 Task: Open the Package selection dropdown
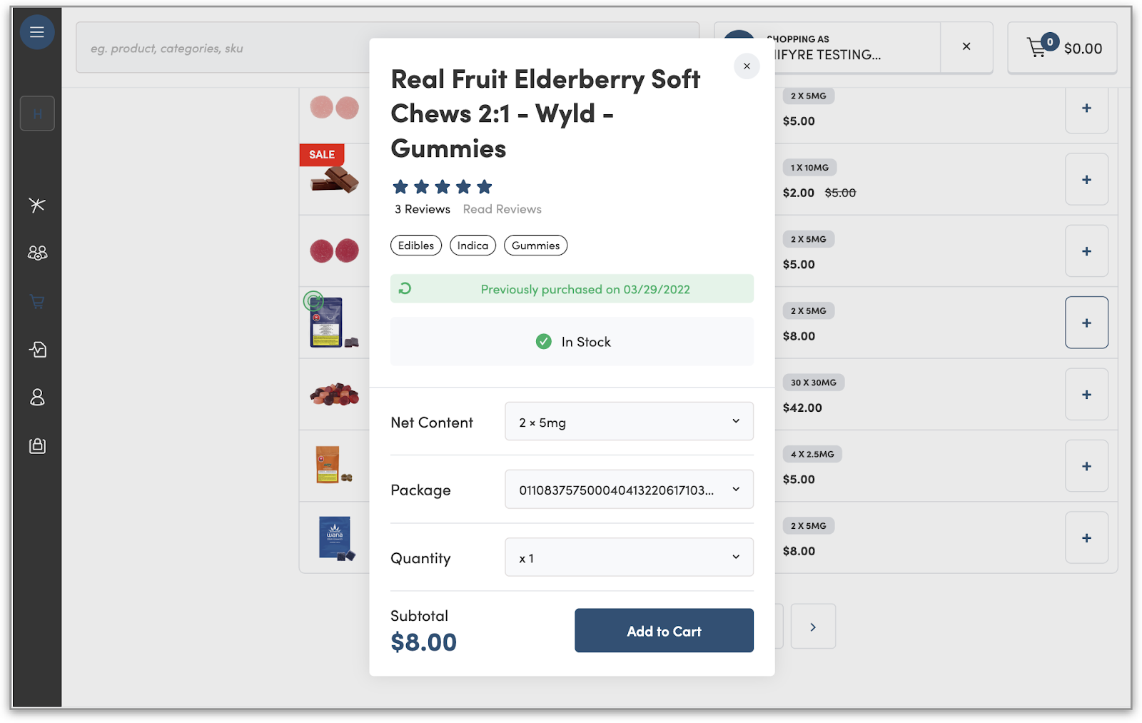pos(629,490)
